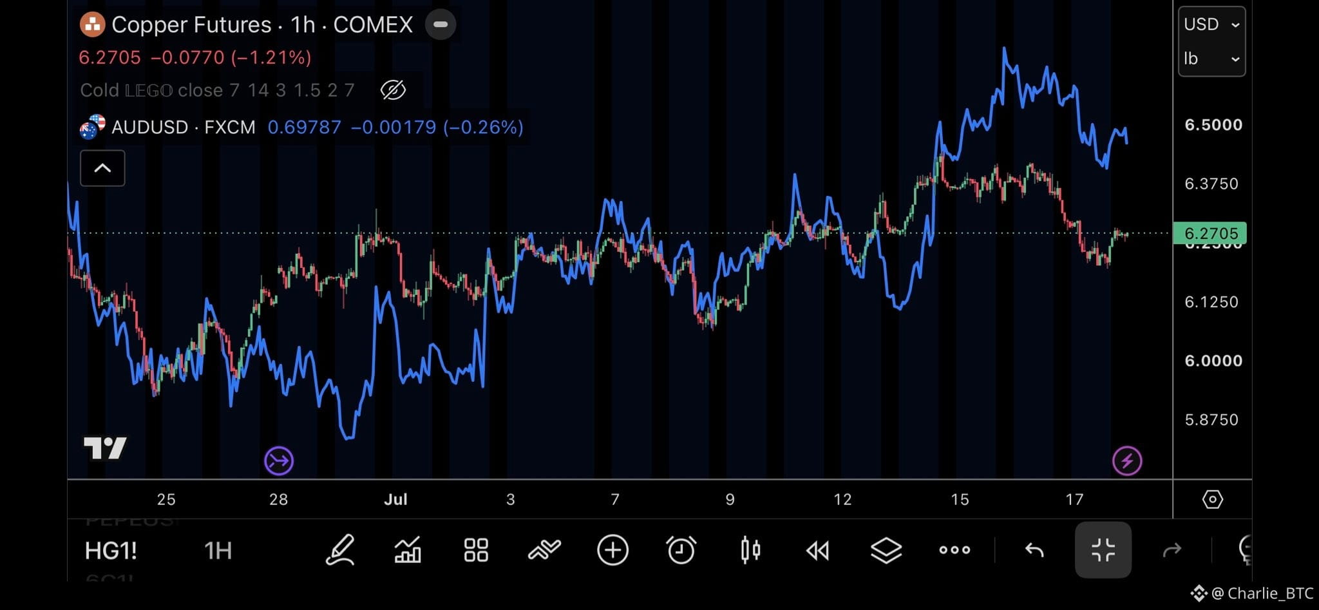
Task: Click the AUDUSD price value 0.69787
Action: pyautogui.click(x=305, y=127)
